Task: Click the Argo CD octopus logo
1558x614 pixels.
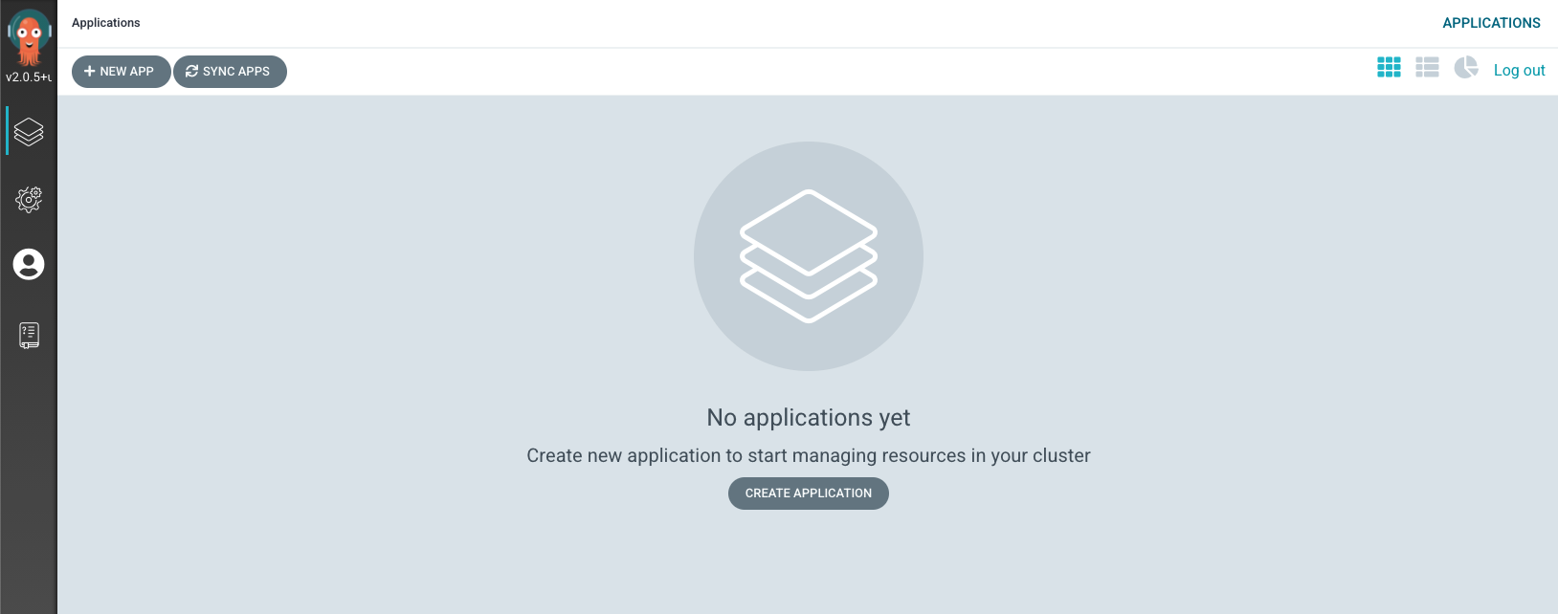Action: 29,36
